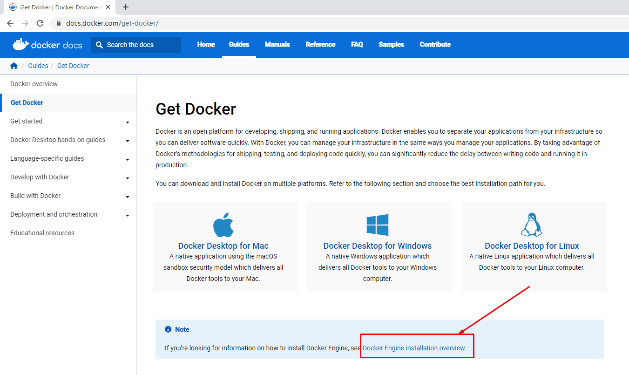Click the Linux card description text
629x375 pixels.
click(x=532, y=262)
